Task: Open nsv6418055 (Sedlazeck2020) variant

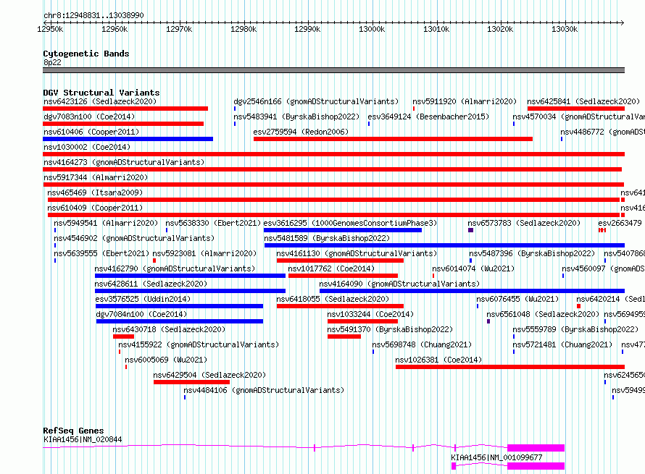Action: click(333, 299)
